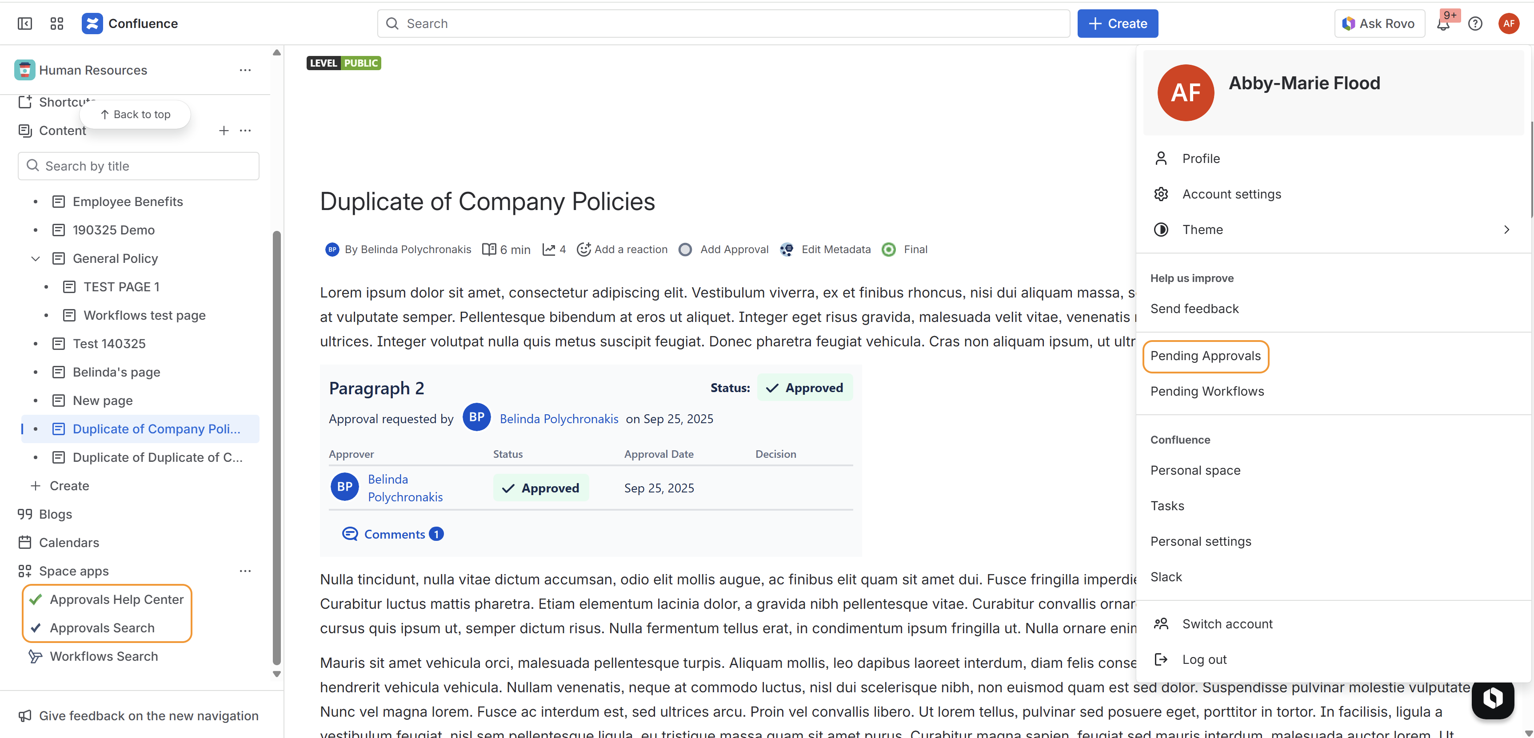This screenshot has width=1534, height=738.
Task: Open the notifications bell
Action: 1443,24
